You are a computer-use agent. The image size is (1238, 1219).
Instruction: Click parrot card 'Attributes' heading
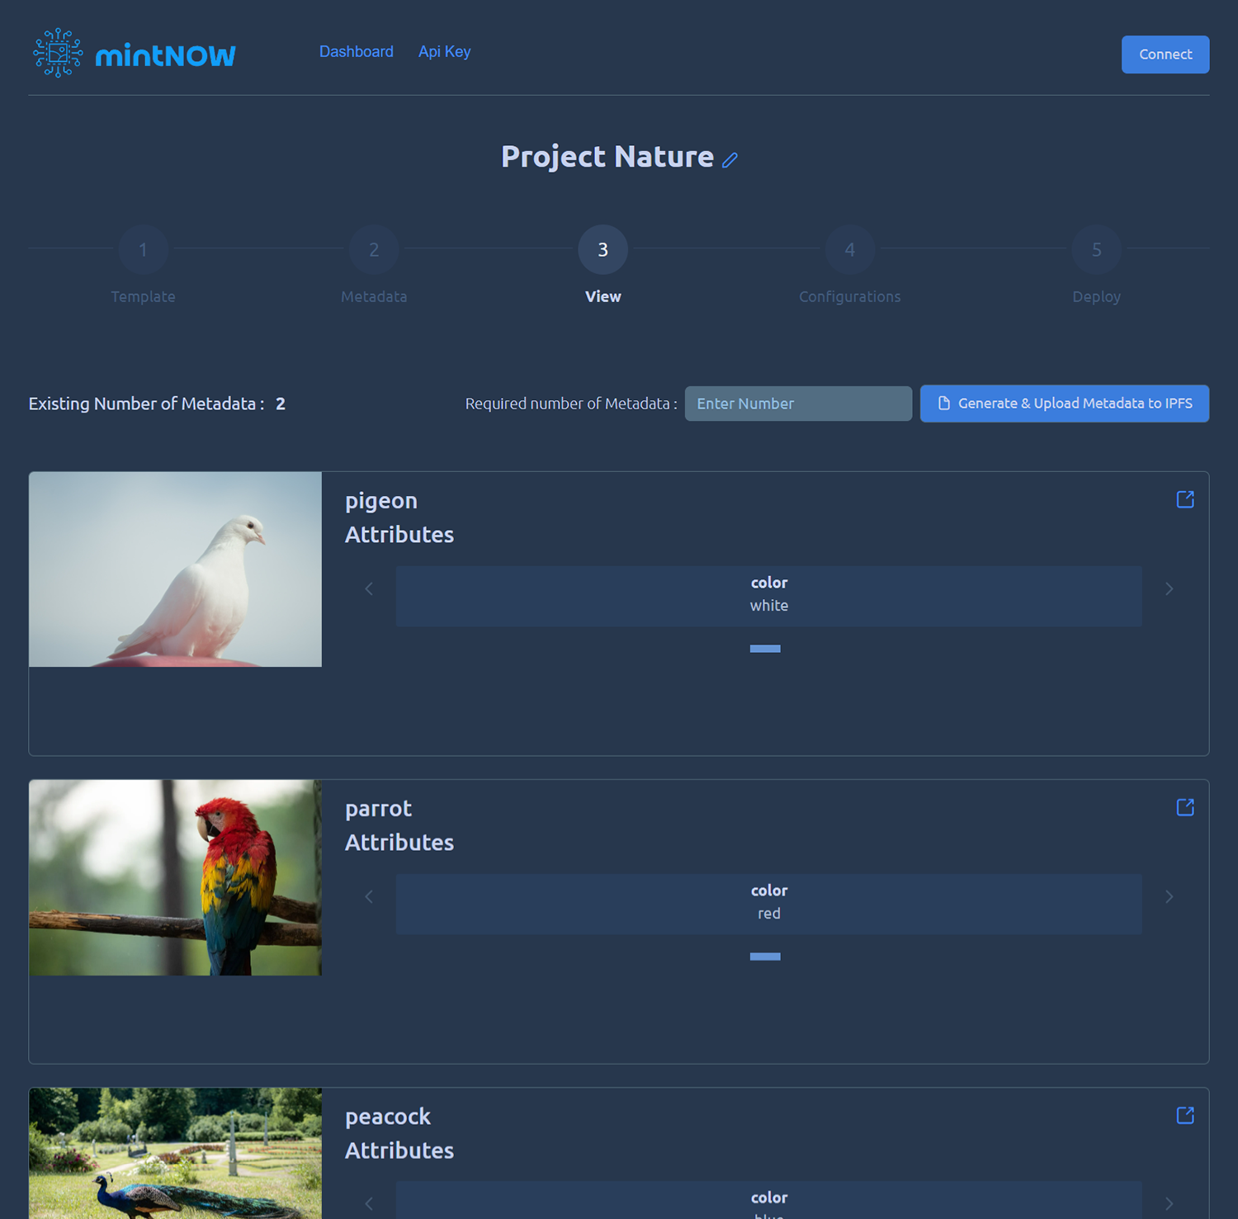point(399,843)
